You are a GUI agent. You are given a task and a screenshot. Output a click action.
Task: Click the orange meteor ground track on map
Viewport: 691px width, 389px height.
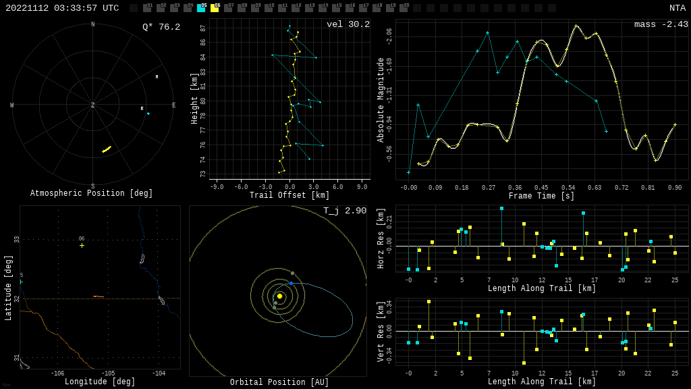tap(97, 296)
